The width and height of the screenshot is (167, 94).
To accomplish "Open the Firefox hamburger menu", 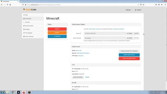I will click(165, 5).
